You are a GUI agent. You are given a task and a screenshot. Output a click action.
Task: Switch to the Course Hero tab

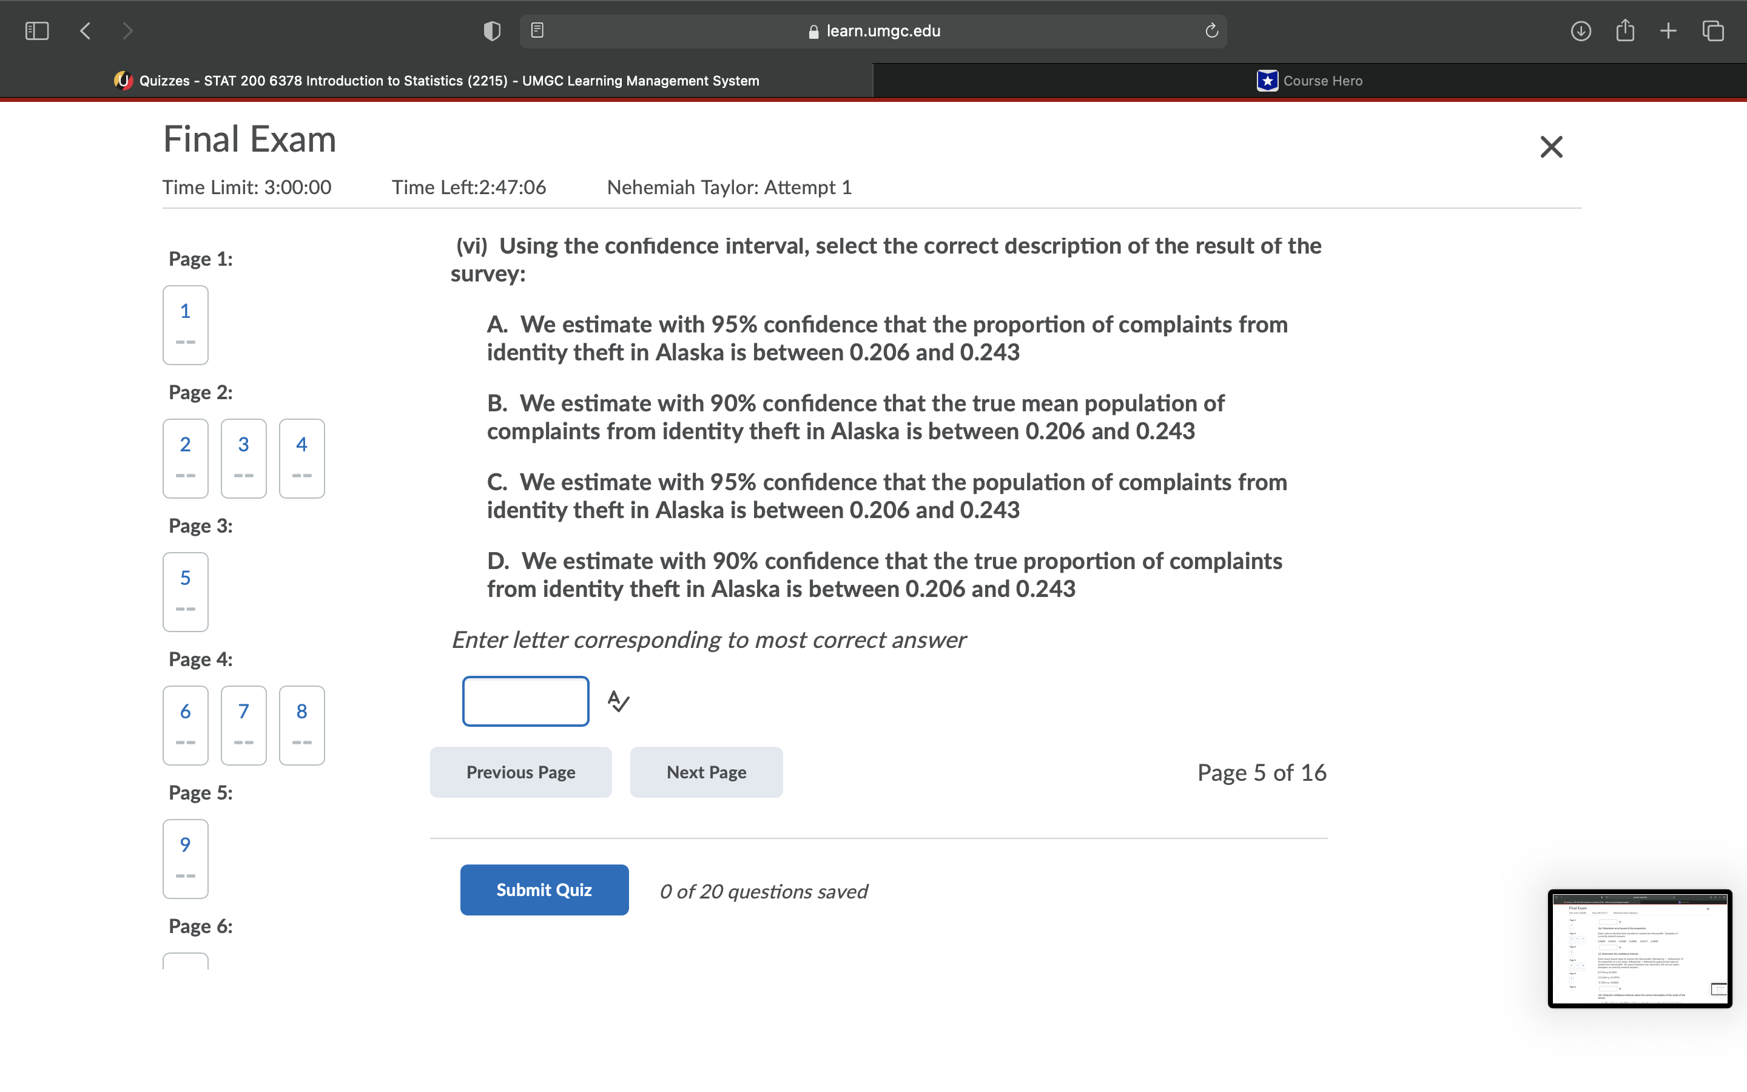(x=1309, y=81)
